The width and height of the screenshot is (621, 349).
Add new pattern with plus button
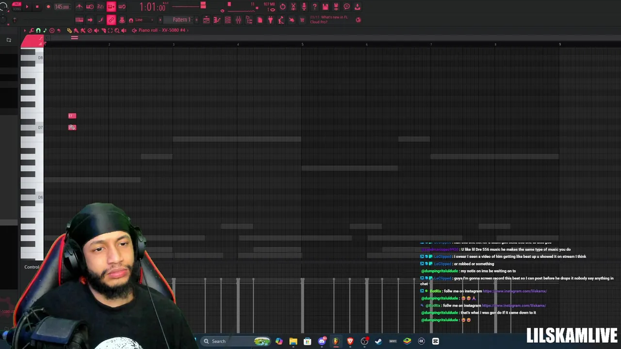[196, 20]
